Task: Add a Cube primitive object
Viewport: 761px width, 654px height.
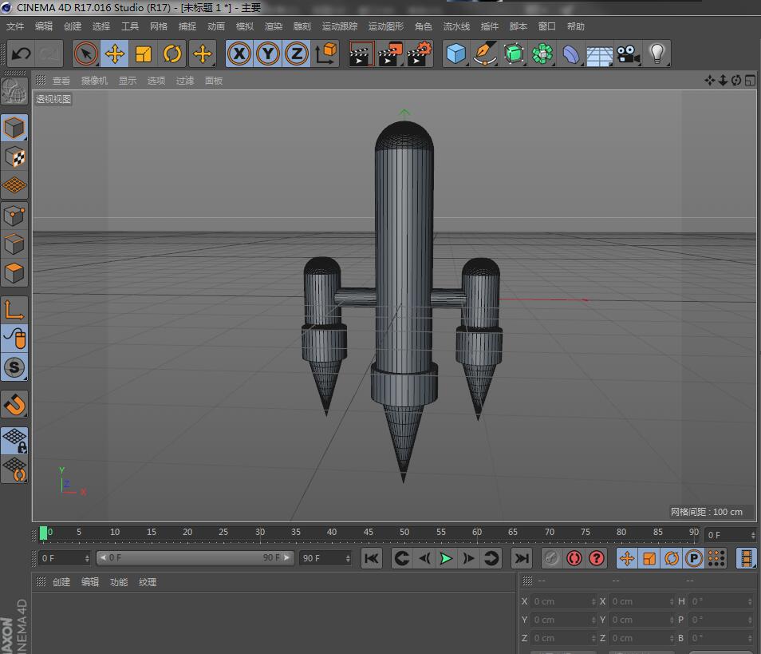Action: tap(455, 54)
